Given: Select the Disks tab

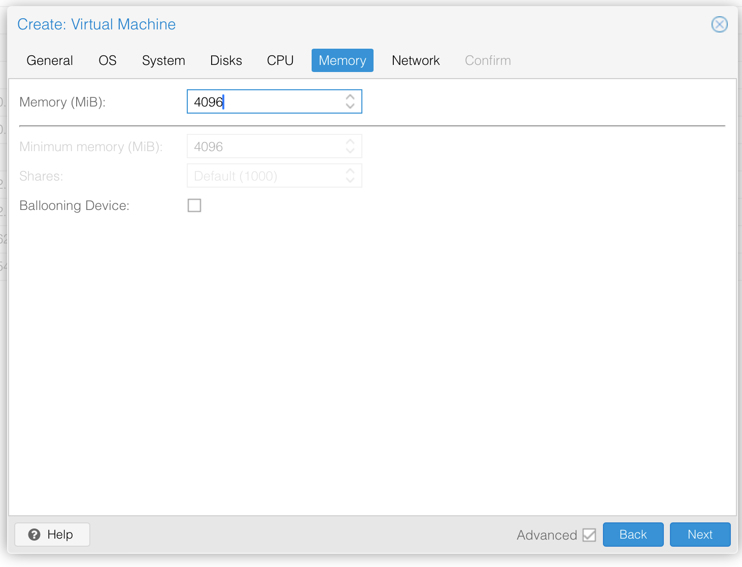Looking at the screenshot, I should 226,60.
